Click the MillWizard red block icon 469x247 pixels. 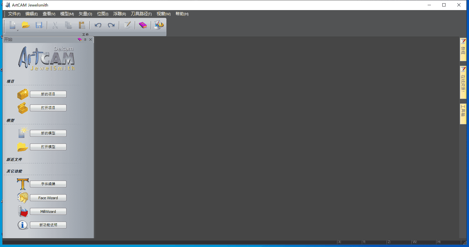(23, 212)
